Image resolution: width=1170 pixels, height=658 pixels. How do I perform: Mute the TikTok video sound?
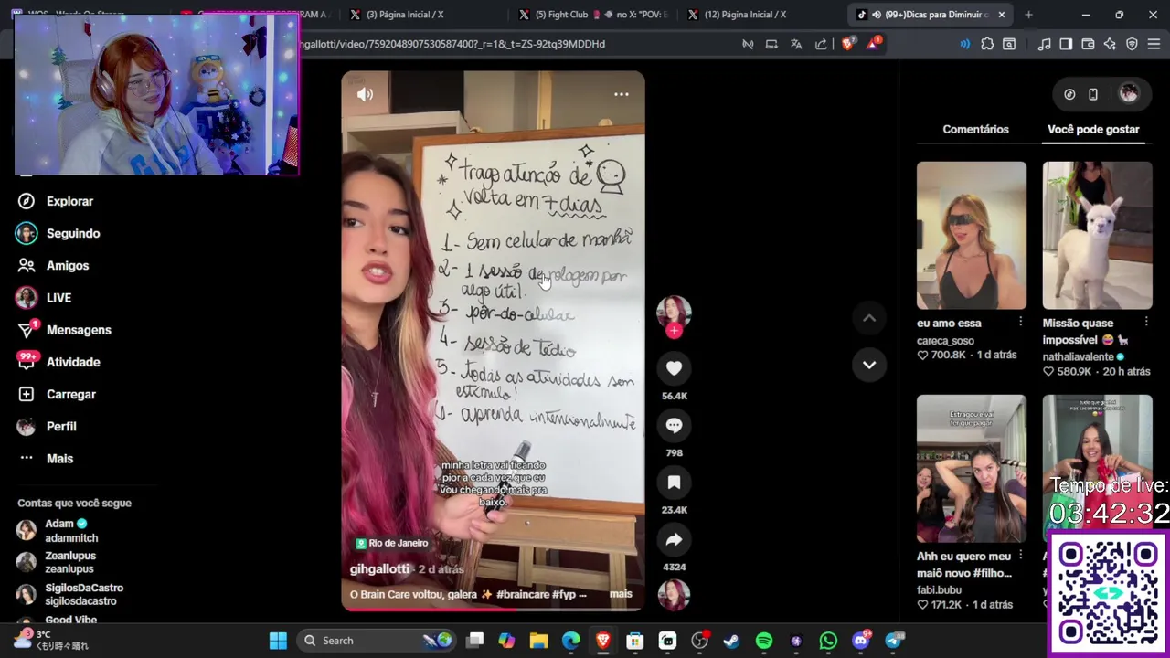point(365,94)
